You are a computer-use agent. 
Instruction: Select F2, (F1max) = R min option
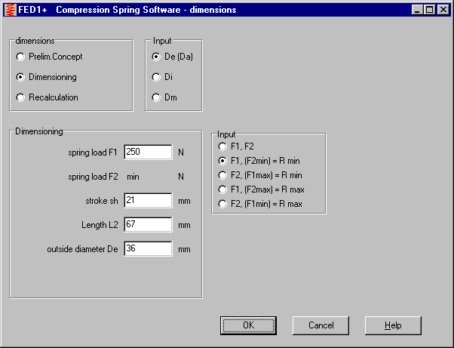pyautogui.click(x=222, y=175)
